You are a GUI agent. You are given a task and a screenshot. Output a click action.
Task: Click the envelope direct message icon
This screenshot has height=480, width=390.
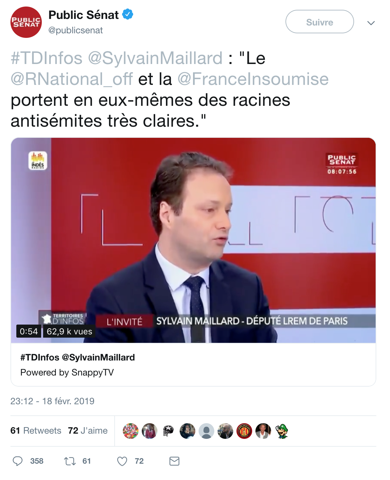[x=174, y=461]
